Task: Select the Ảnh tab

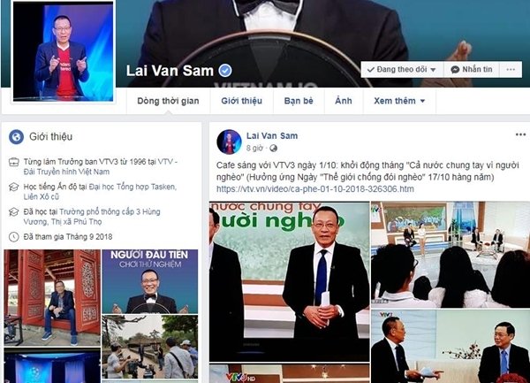Action: (344, 101)
